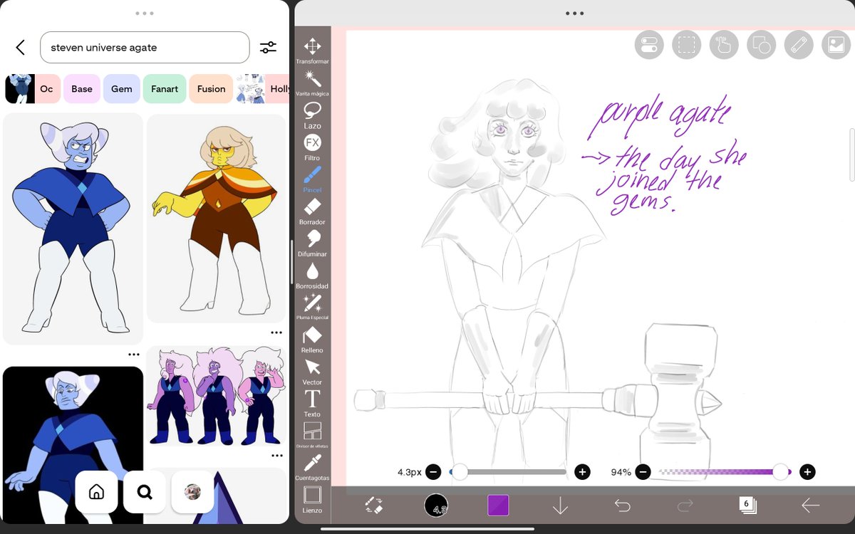Open the purple color swatch

[x=498, y=506]
